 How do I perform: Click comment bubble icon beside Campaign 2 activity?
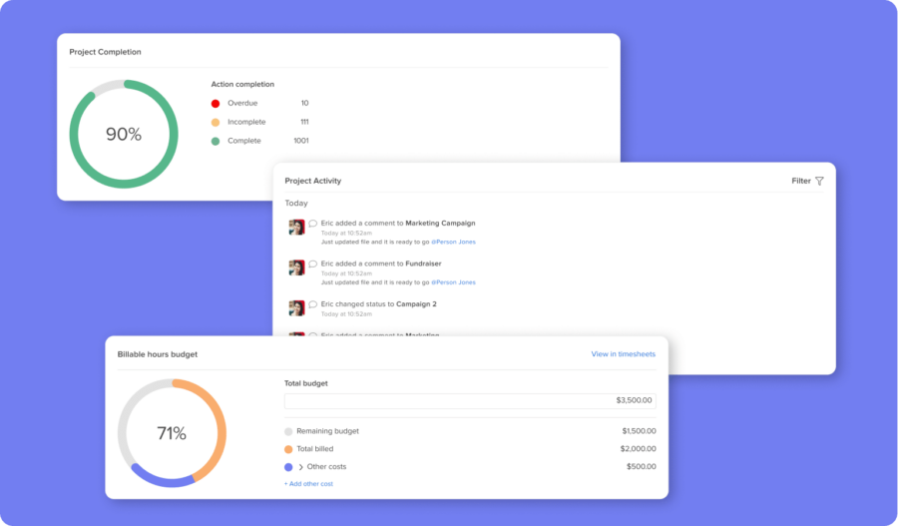click(312, 303)
